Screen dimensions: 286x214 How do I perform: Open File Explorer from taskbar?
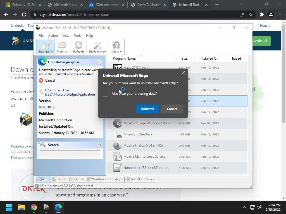point(21,207)
